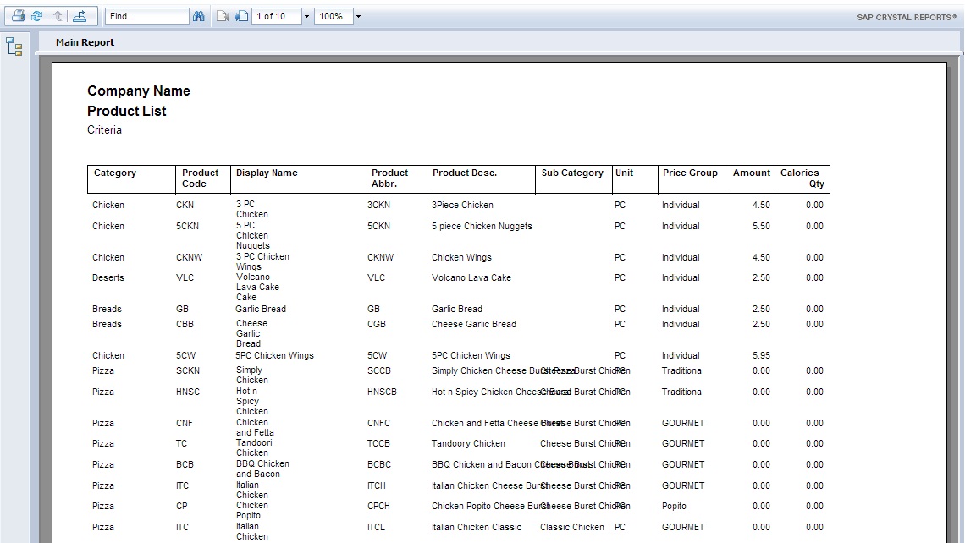
Task: Select the '3CKN' abbreviation cell
Action: click(x=378, y=205)
